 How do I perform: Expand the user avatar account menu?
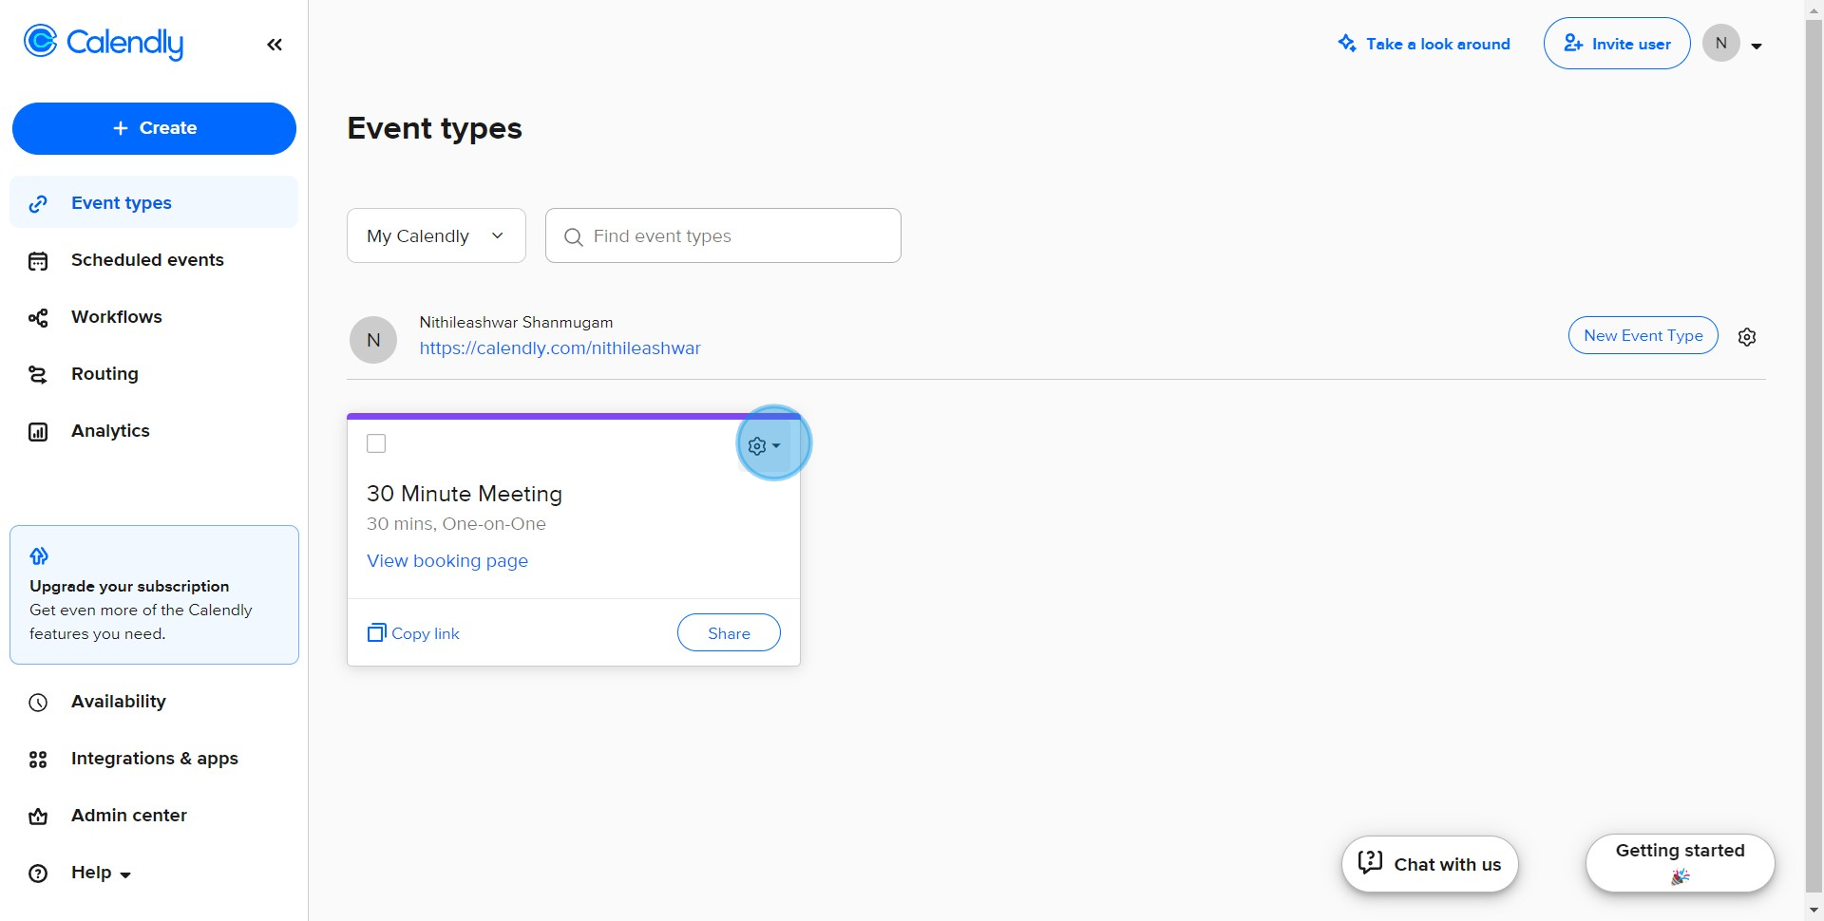point(1733,44)
